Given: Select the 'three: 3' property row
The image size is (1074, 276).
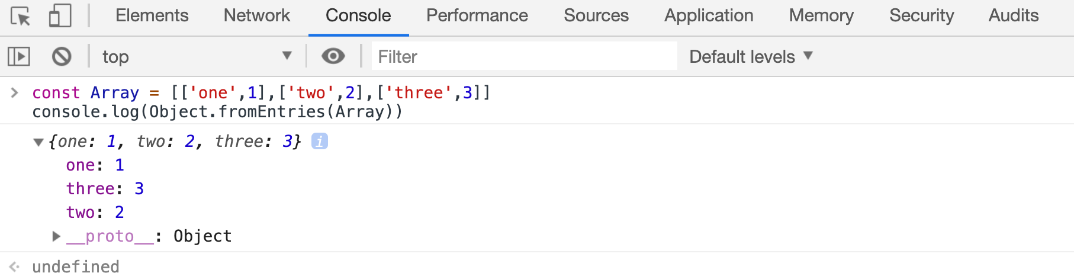Looking at the screenshot, I should [x=105, y=189].
